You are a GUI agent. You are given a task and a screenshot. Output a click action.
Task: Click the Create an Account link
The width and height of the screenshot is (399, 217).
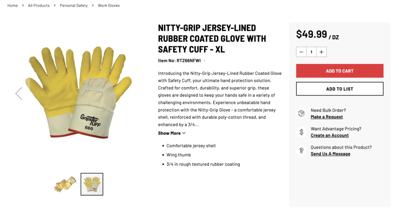click(x=330, y=135)
